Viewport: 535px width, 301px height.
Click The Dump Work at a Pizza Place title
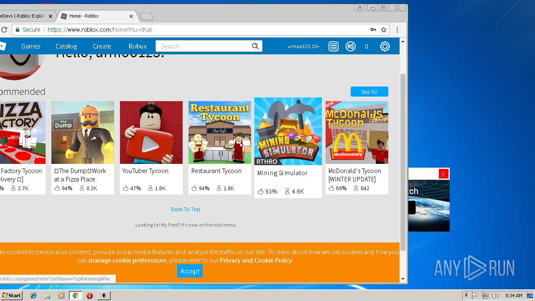80,175
